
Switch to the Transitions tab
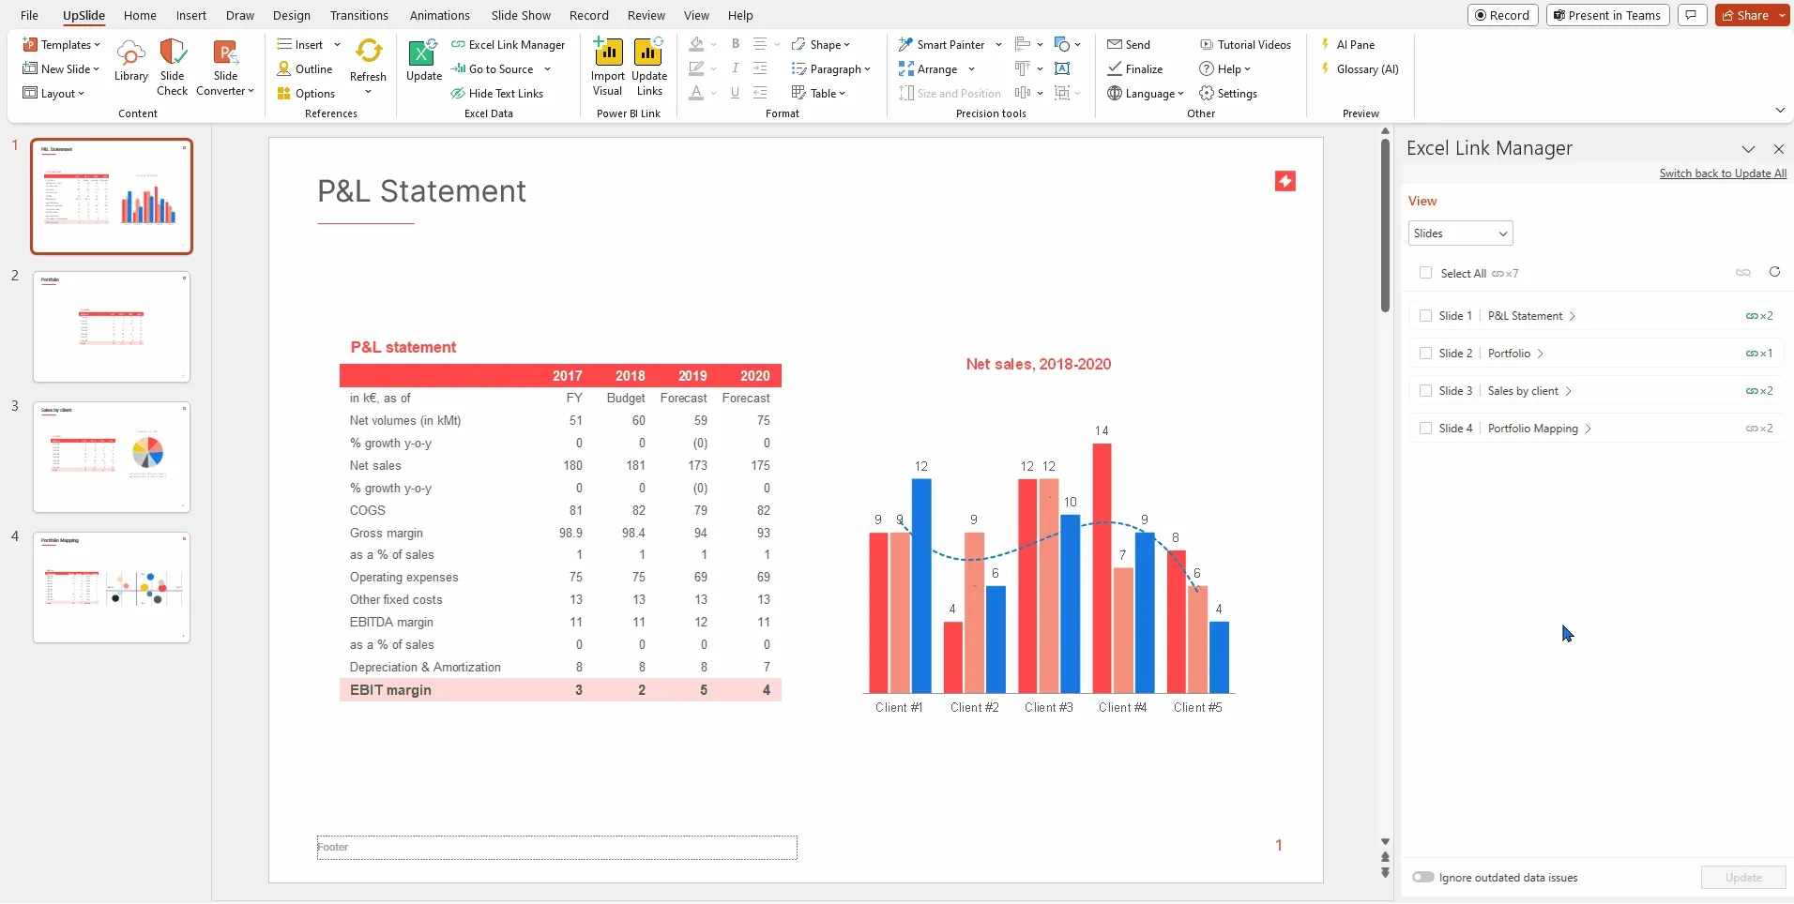359,15
